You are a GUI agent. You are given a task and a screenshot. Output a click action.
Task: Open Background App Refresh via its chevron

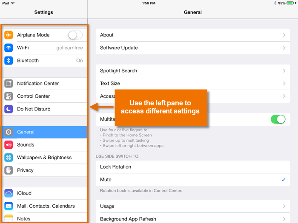(284, 219)
